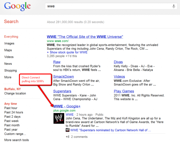The image size is (180, 142).
Task: Open the Divas sitelink
Action: click(x=118, y=62)
